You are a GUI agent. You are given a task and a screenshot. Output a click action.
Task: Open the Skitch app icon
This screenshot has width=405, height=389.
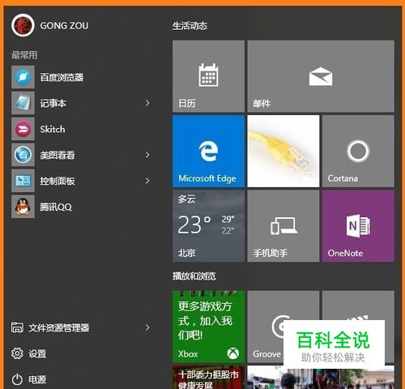pyautogui.click(x=23, y=129)
